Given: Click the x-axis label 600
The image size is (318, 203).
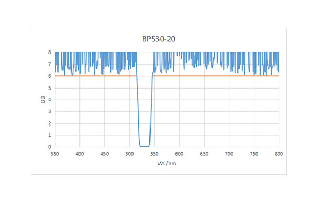Looking at the screenshot, I should pos(179,154).
